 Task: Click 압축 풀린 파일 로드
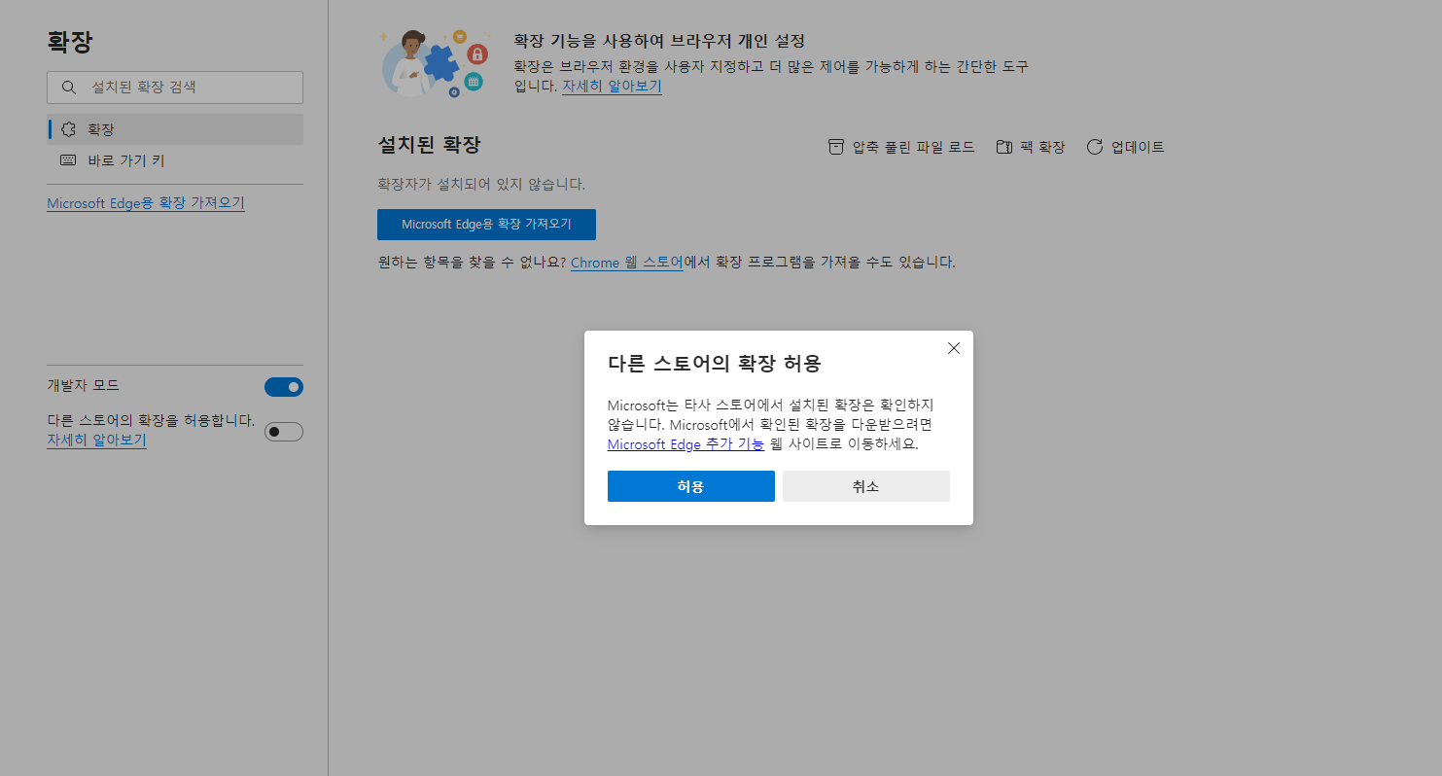click(901, 147)
